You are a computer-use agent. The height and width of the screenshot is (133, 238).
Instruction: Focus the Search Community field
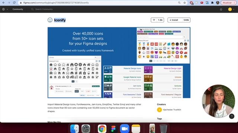(x=44, y=9)
